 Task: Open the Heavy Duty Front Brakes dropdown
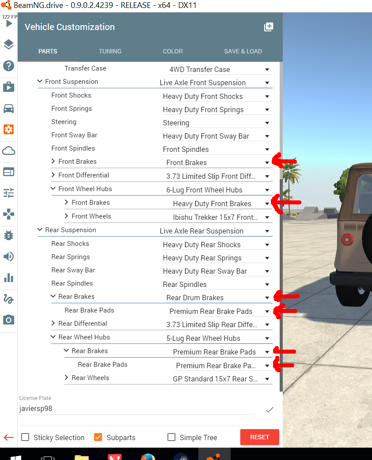pyautogui.click(x=222, y=204)
